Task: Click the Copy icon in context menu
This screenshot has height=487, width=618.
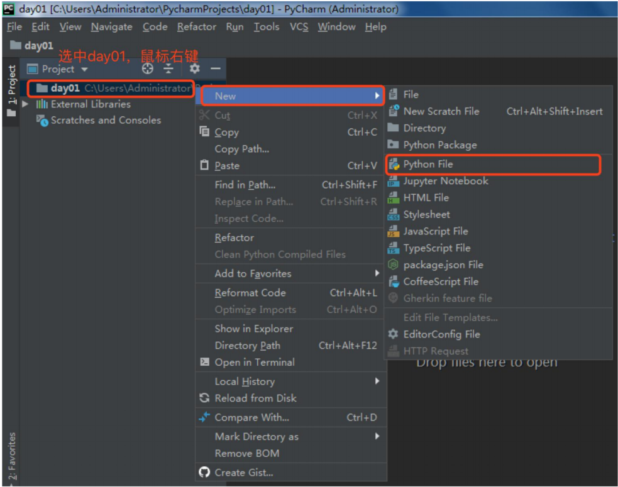Action: [204, 131]
